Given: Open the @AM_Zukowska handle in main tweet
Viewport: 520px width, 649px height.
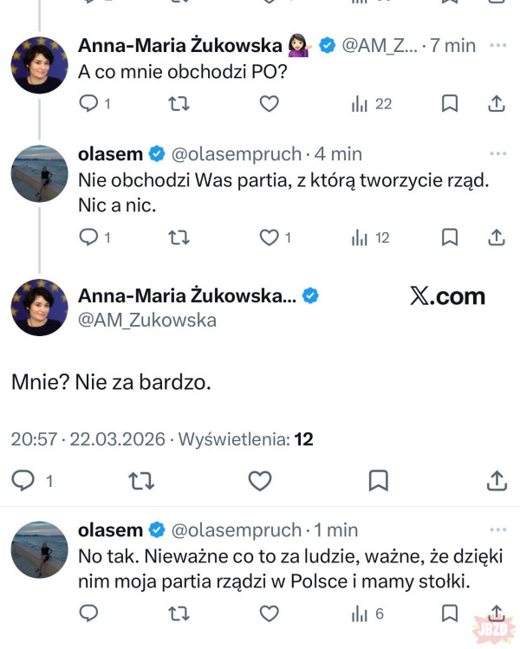Looking at the screenshot, I should coord(147,321).
